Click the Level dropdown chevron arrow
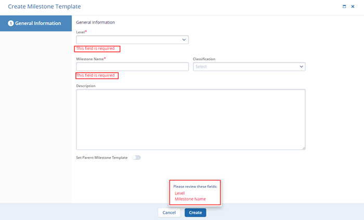The width and height of the screenshot is (364, 220). (184, 39)
